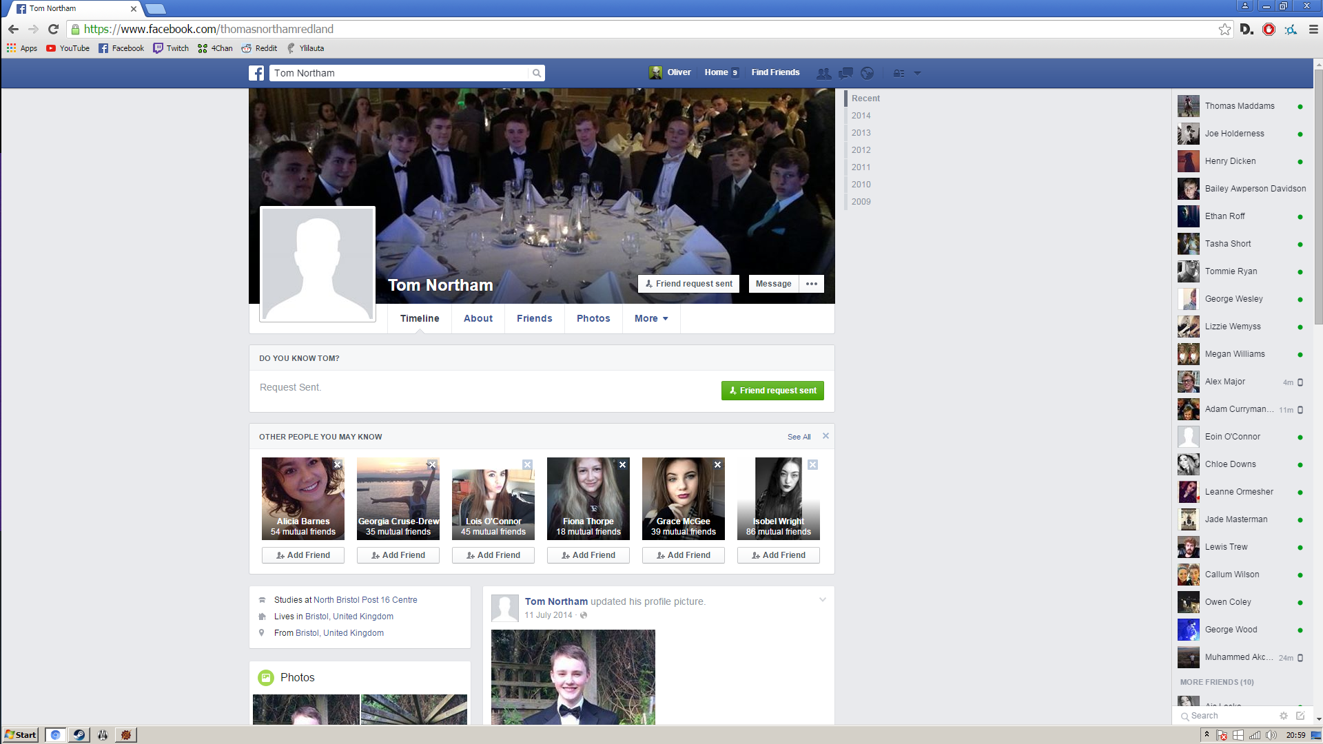Click See All people you may know
The image size is (1323, 744).
(799, 437)
